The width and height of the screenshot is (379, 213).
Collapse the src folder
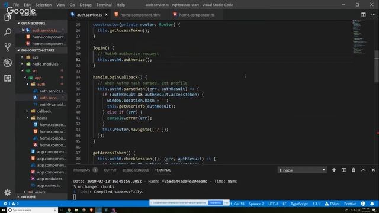[x=35, y=71]
